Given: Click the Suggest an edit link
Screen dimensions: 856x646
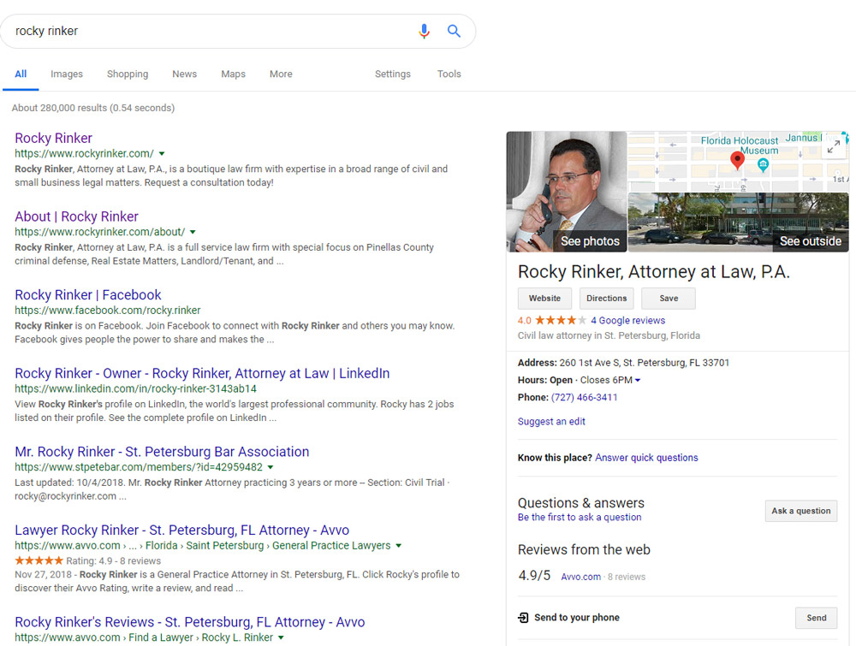Looking at the screenshot, I should (x=551, y=421).
